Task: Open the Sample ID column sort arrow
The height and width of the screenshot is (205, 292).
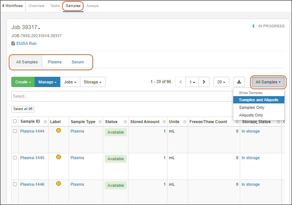Action: point(45,122)
